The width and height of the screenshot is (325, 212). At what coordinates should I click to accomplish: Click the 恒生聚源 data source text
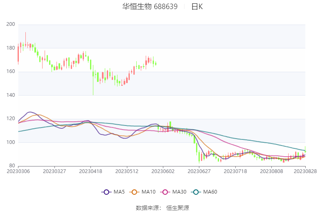click(178, 208)
